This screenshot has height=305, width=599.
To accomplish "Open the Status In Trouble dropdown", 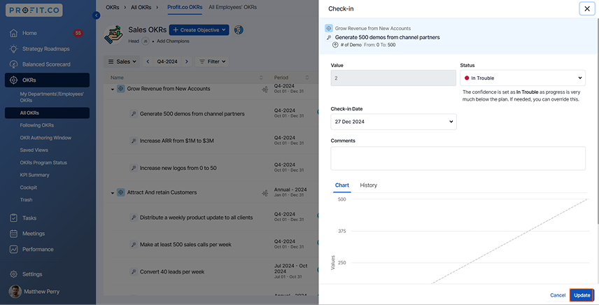I will click(x=523, y=78).
